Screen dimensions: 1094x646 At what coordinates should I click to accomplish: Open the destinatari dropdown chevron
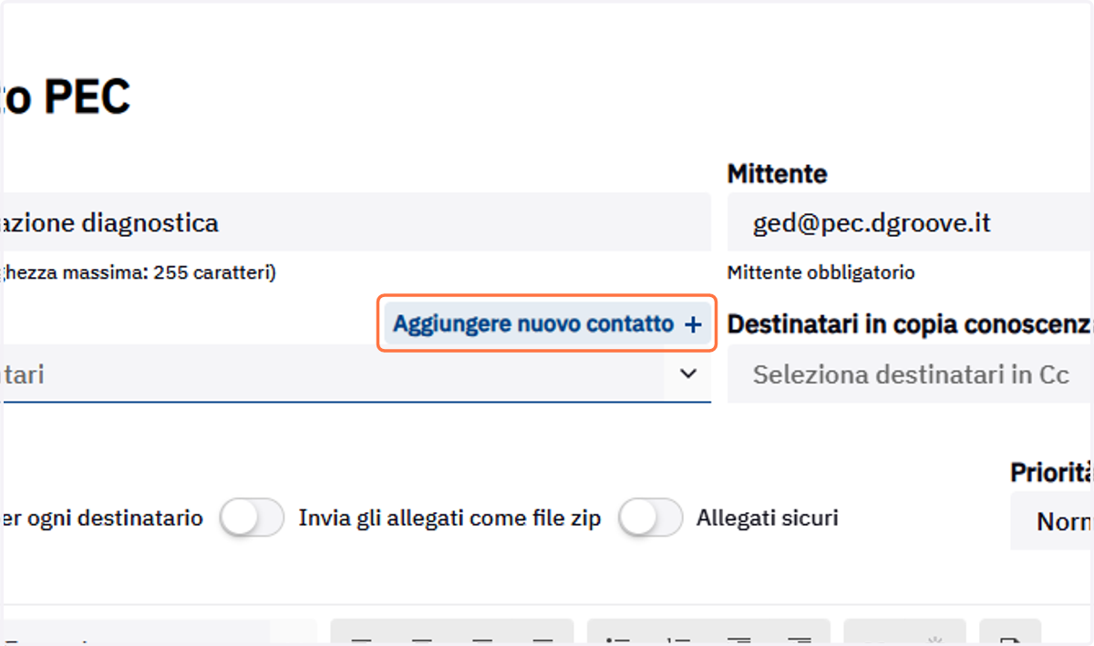coord(688,374)
